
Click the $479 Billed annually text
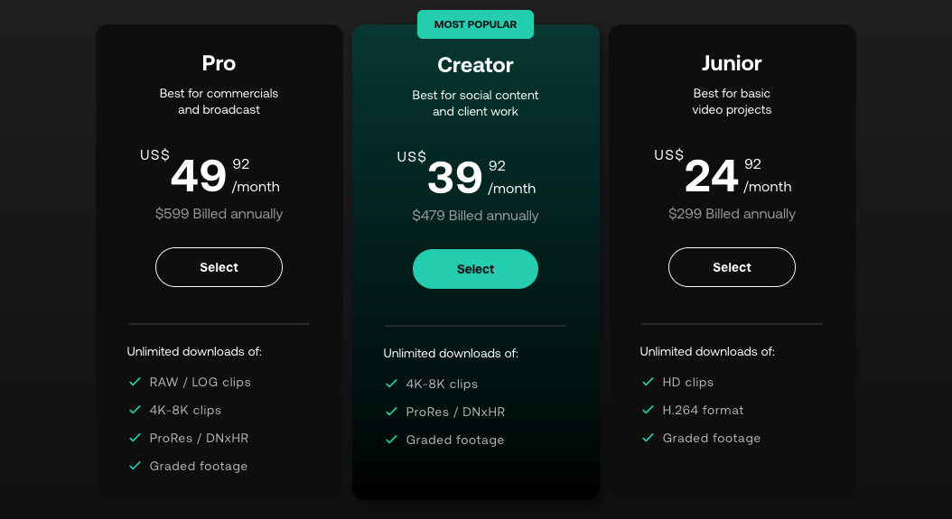(475, 216)
